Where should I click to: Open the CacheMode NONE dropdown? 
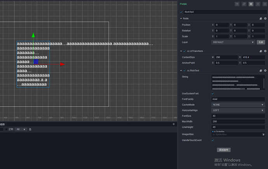click(238, 105)
